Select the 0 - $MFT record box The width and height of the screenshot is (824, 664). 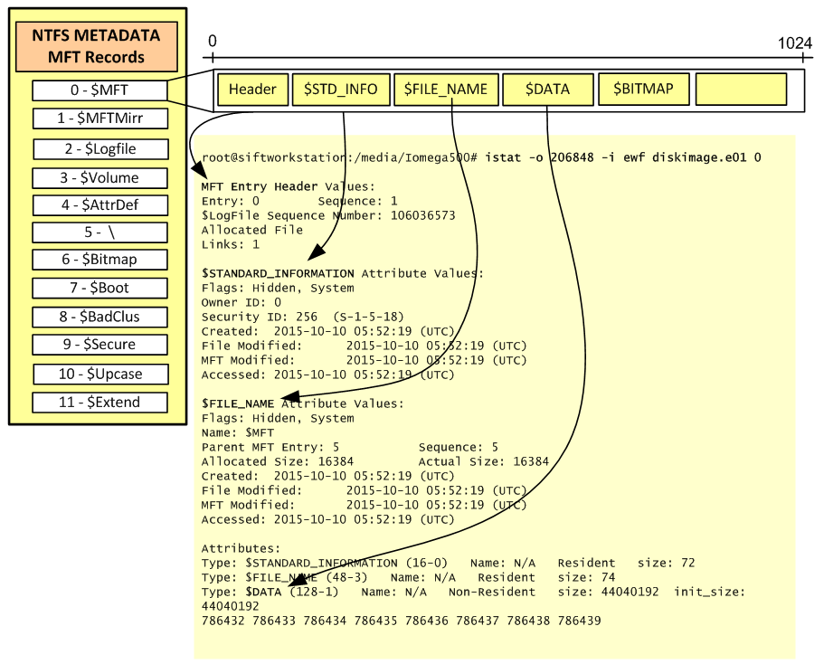pyautogui.click(x=99, y=90)
